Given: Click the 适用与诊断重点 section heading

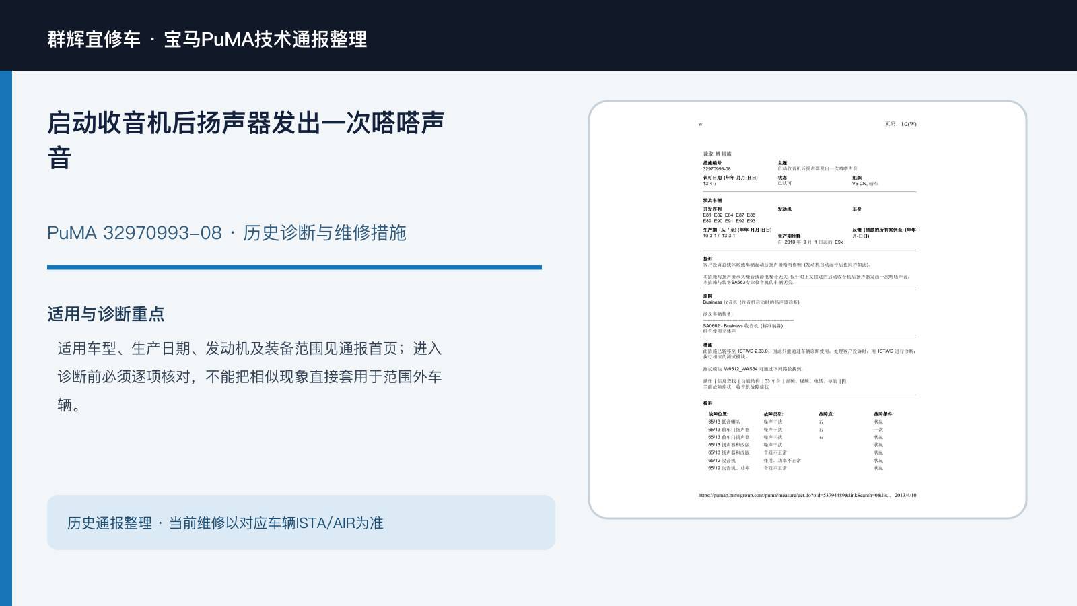Looking at the screenshot, I should point(106,314).
